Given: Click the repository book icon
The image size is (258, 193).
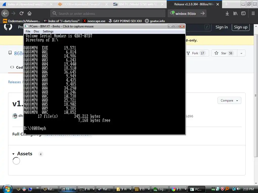Looking at the screenshot, I should (10, 53).
